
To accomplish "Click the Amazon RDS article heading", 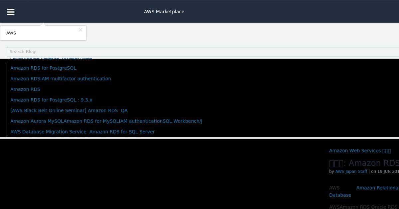I will pos(364,163).
